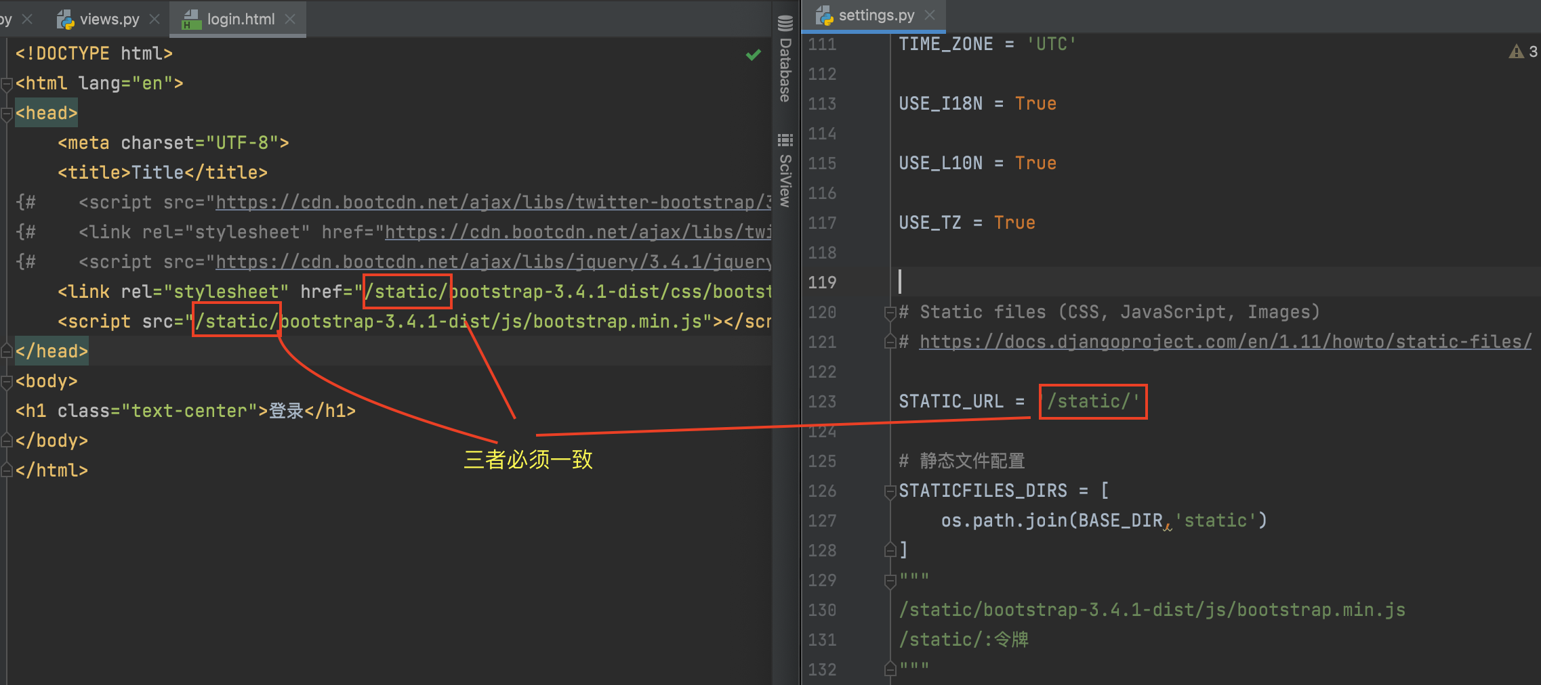This screenshot has height=685, width=1541.
Task: Place cursor on USE_I18N = True
Action: pyautogui.click(x=977, y=104)
